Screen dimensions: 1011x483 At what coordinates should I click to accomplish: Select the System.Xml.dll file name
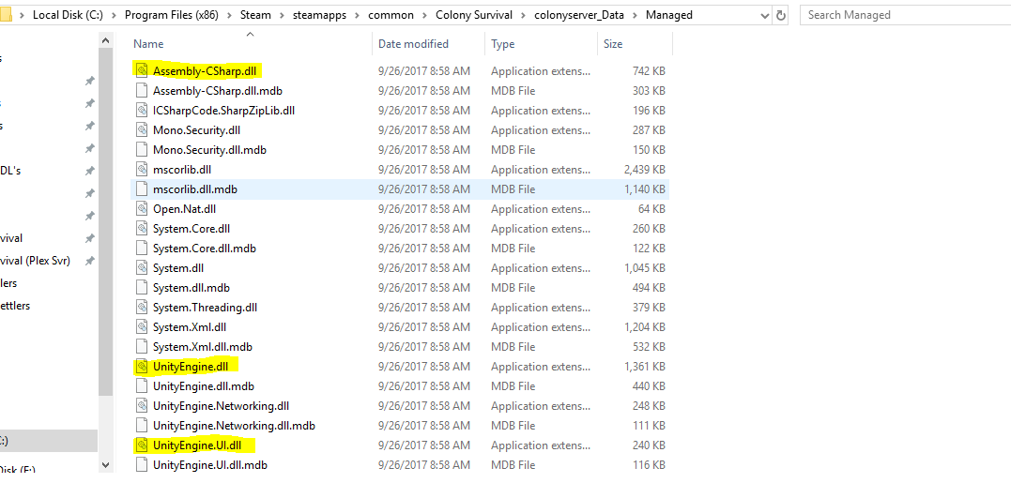190,327
